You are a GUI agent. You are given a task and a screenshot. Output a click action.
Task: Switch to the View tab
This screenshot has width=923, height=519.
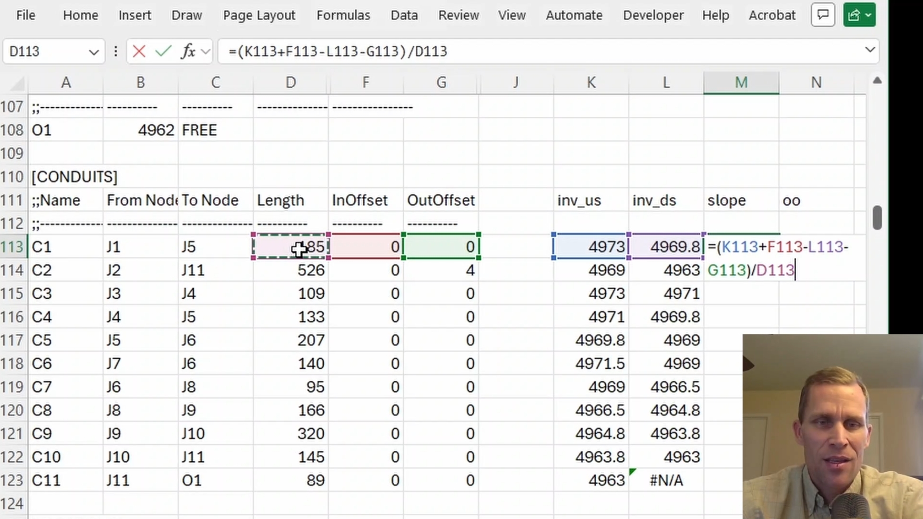coord(512,15)
